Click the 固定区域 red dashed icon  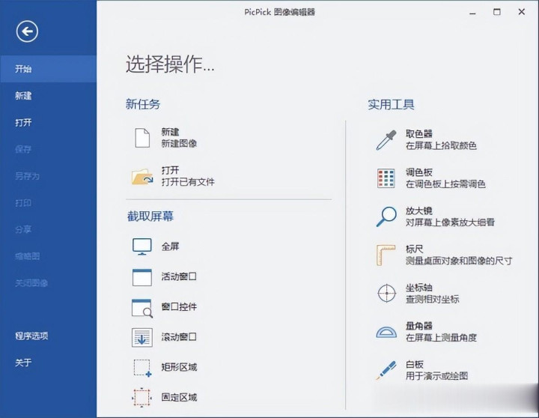(x=141, y=397)
